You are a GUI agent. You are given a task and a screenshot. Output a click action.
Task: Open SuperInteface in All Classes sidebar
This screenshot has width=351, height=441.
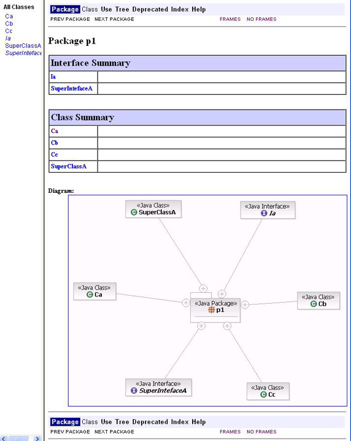pyautogui.click(x=23, y=53)
